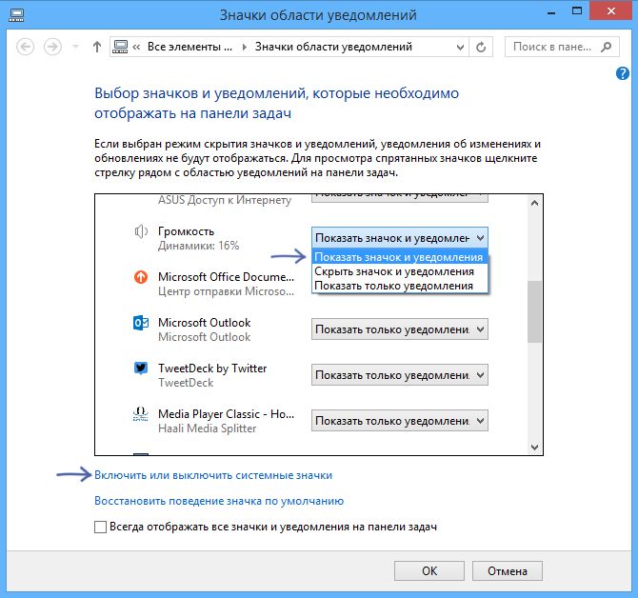Go back with the back arrow
Viewport: 638px width, 598px height.
point(26,47)
